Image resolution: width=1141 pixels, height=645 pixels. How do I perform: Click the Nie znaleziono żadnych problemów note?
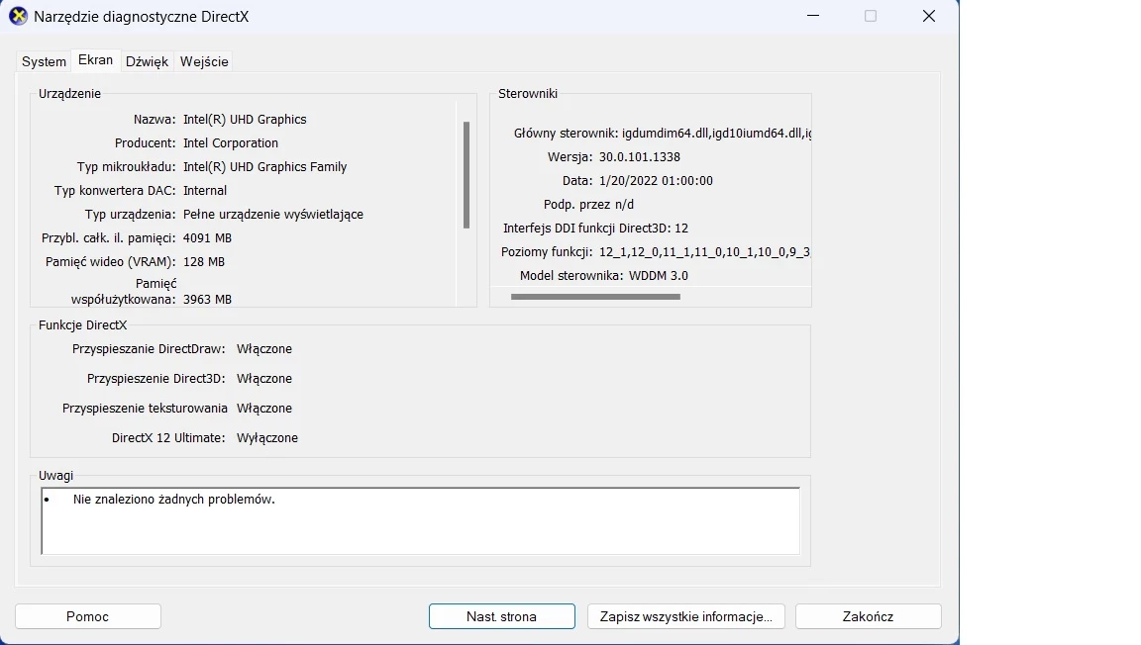click(174, 500)
